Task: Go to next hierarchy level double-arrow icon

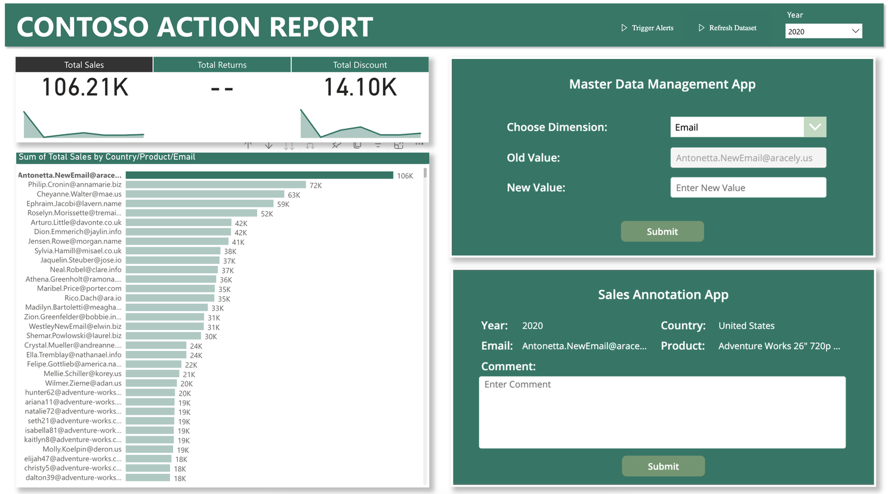Action: point(289,146)
